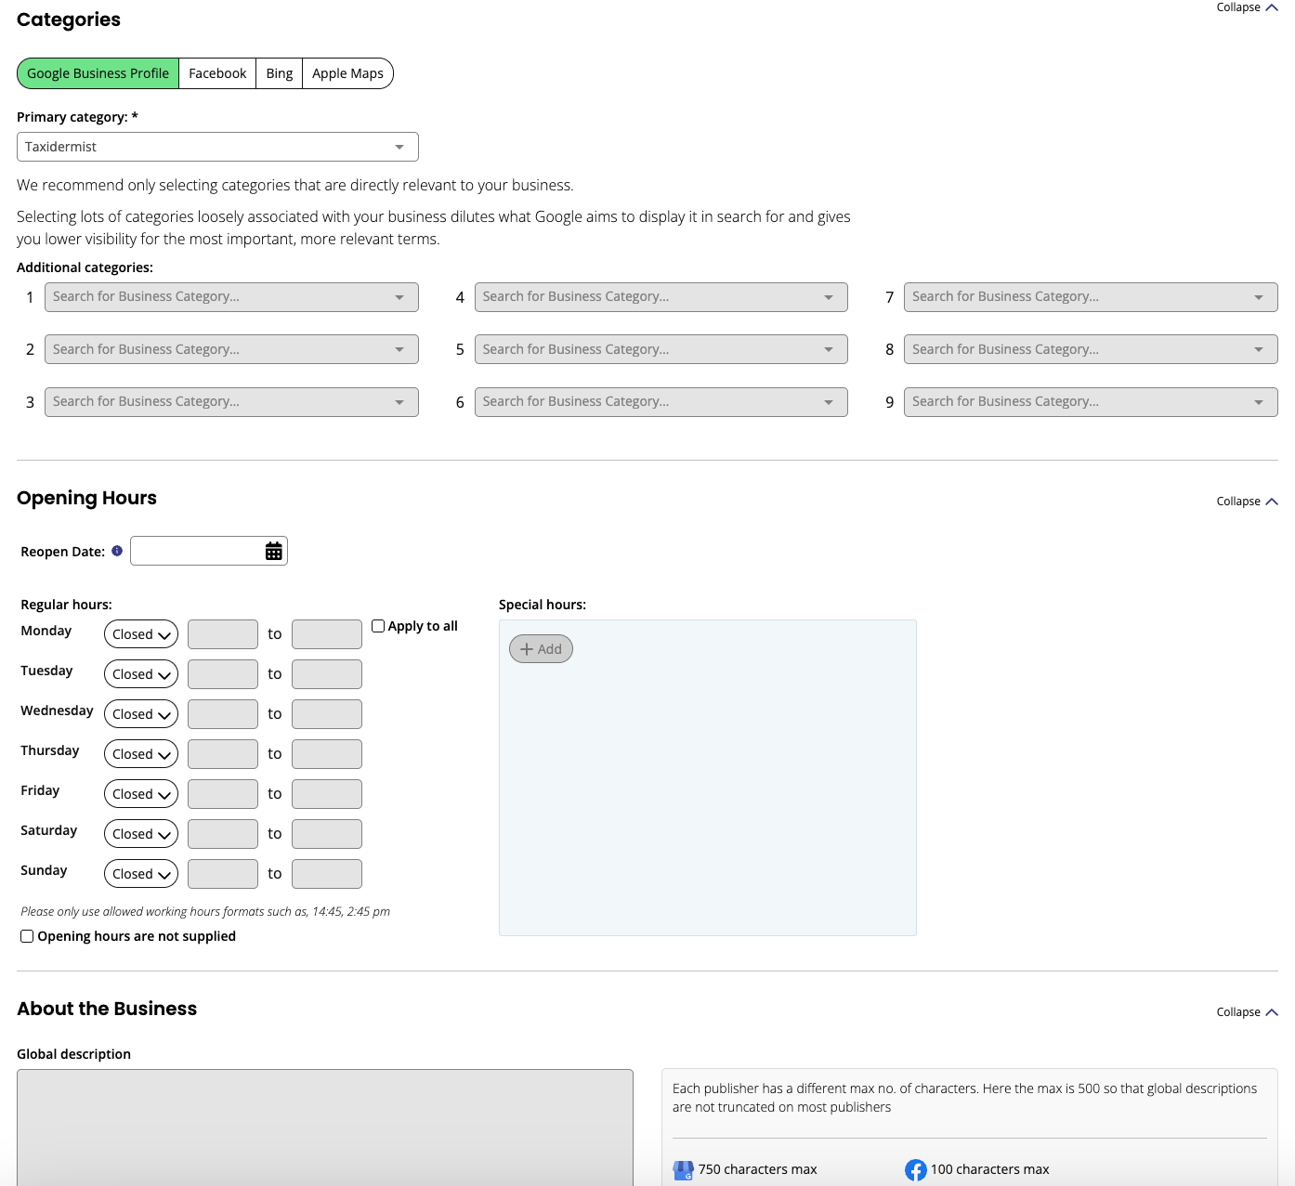Click Wednesday's closing time field
Image resolution: width=1295 pixels, height=1186 pixels.
coord(327,714)
